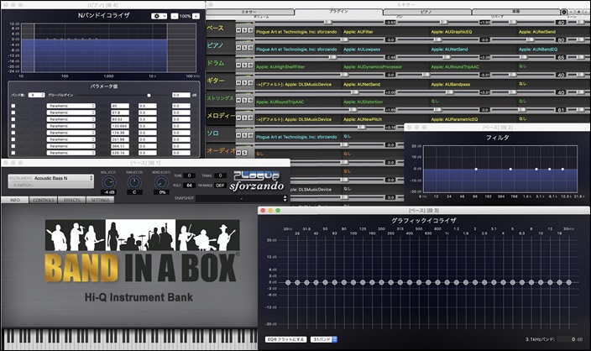Mute the ストリングス track in the mixer

[x=238, y=100]
